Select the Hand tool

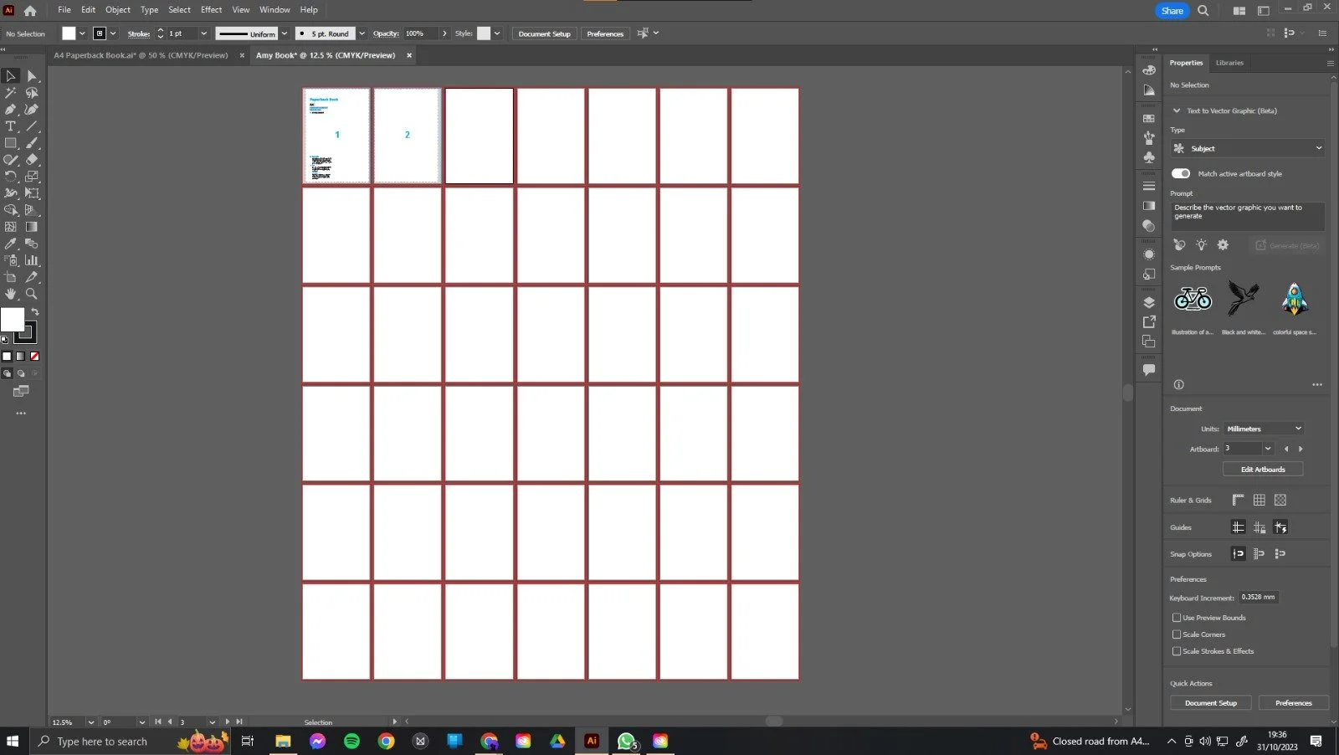click(x=11, y=294)
